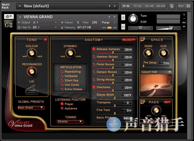The width and height of the screenshot is (194, 141).
Task: Click the PADS EDIT button
Action: coord(167,102)
